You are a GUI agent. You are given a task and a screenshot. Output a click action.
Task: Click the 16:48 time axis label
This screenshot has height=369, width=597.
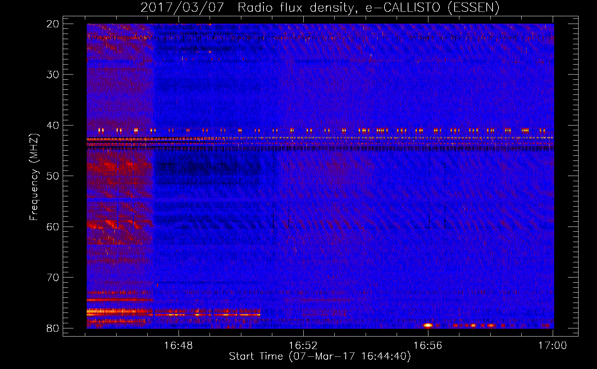coord(179,346)
